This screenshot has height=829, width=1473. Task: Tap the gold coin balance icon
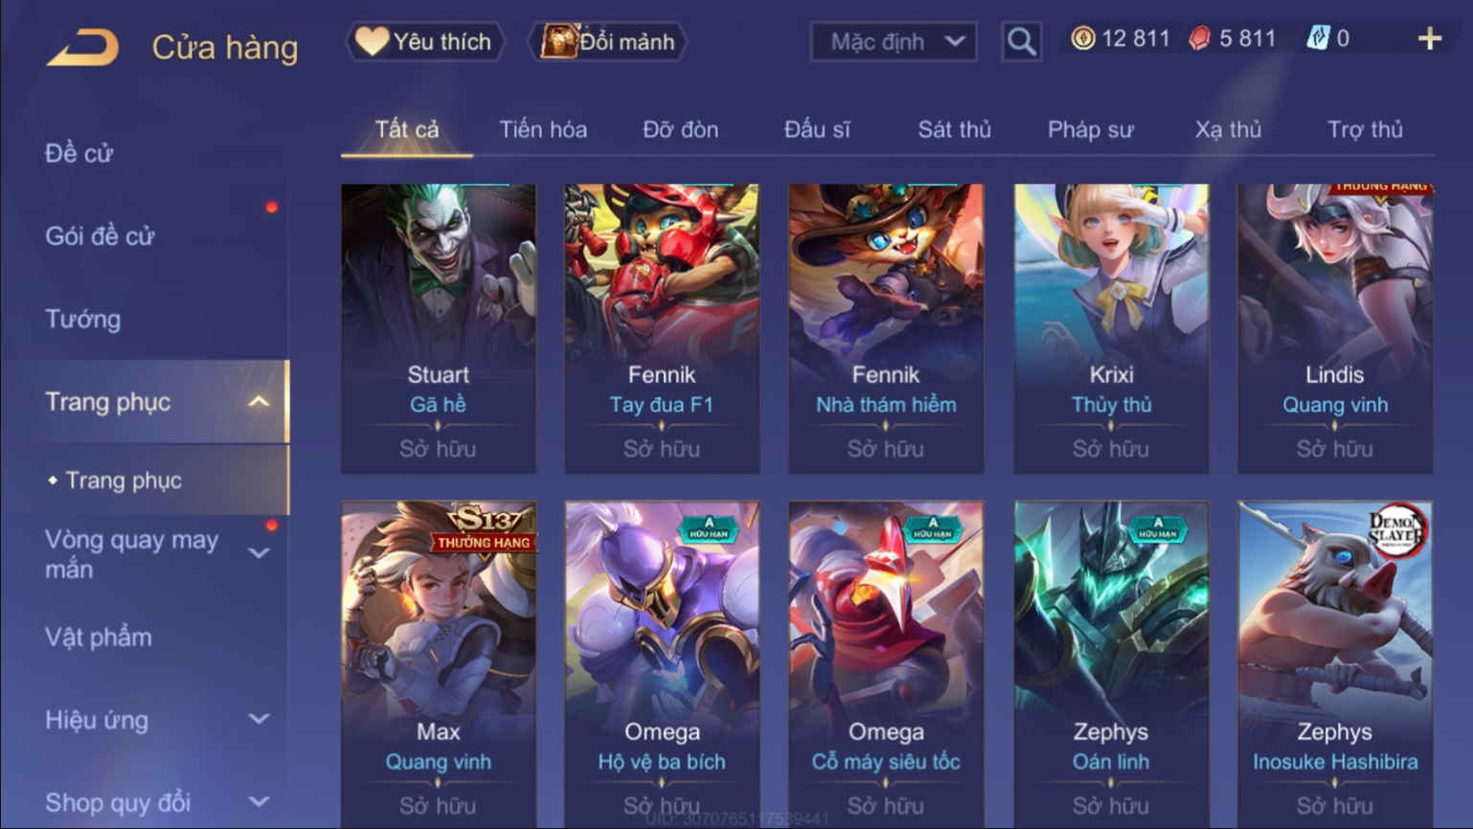click(1083, 38)
